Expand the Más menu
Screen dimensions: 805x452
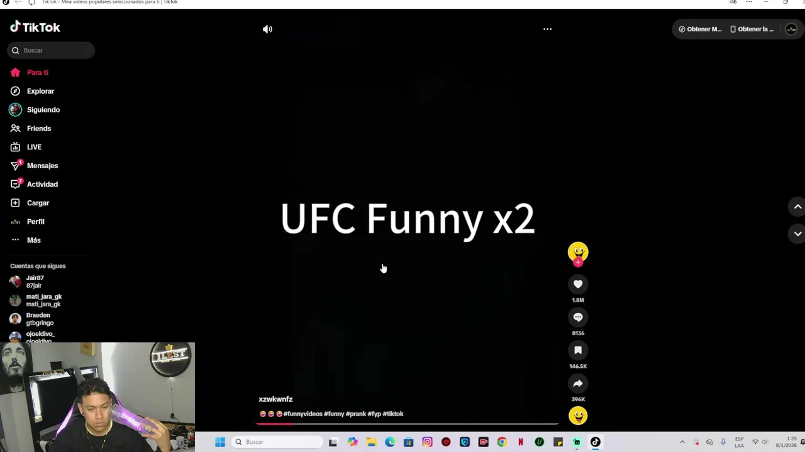33,240
